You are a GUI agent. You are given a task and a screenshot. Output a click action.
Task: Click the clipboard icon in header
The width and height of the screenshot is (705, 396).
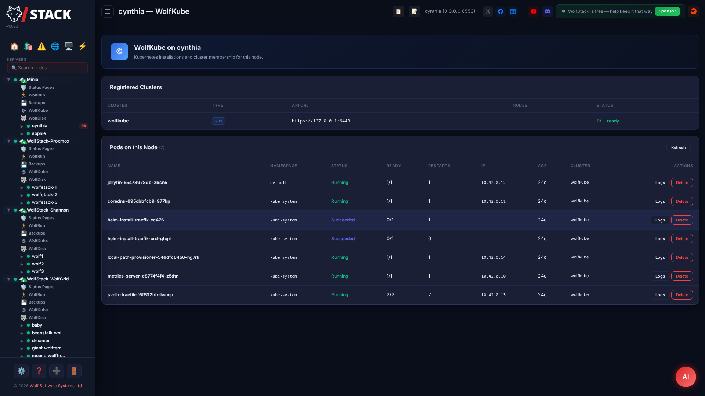point(398,11)
